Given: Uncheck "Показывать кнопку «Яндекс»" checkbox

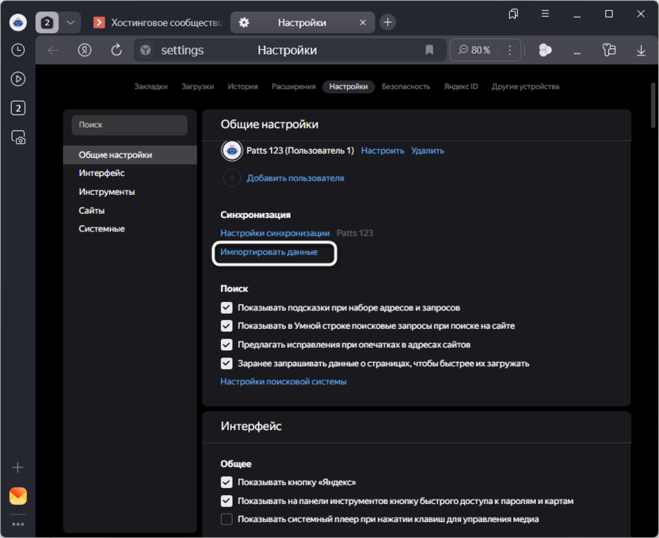Looking at the screenshot, I should [227, 483].
